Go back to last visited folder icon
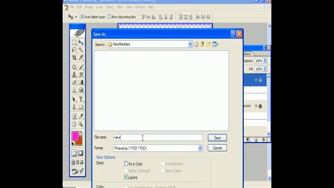This screenshot has width=334, height=188. pyautogui.click(x=196, y=44)
